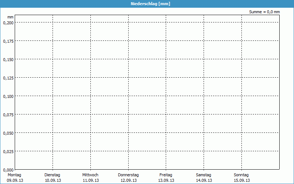Click the date 09.09.13
Viewport: 294px width, 184px height.
pyautogui.click(x=15, y=181)
